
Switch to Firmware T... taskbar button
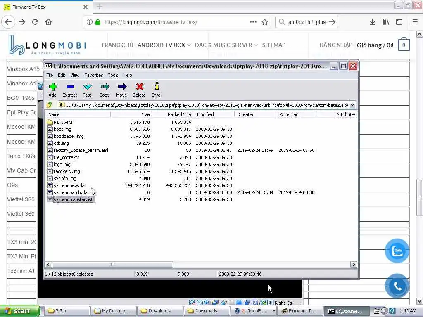pyautogui.click(x=300, y=311)
